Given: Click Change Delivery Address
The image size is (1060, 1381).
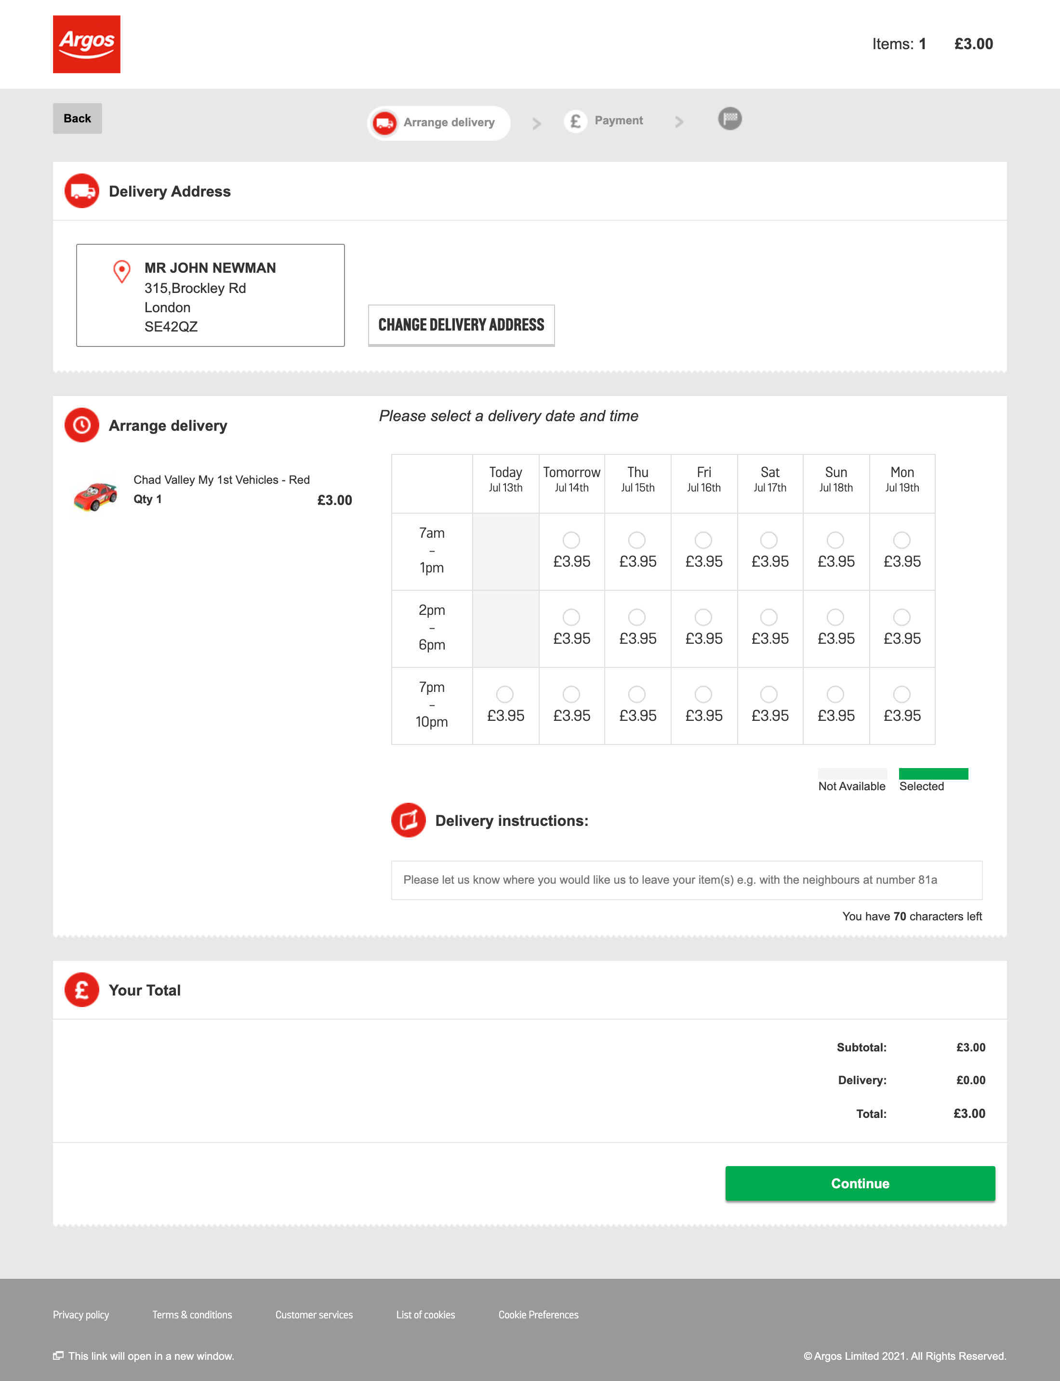Looking at the screenshot, I should tap(461, 324).
